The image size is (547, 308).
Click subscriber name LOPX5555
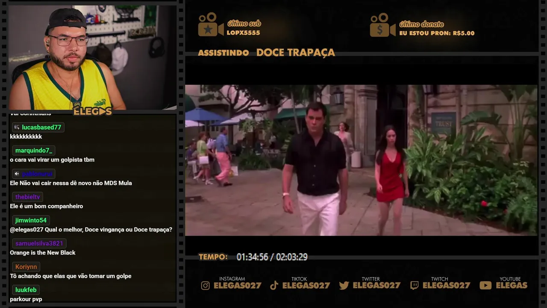coord(243,33)
